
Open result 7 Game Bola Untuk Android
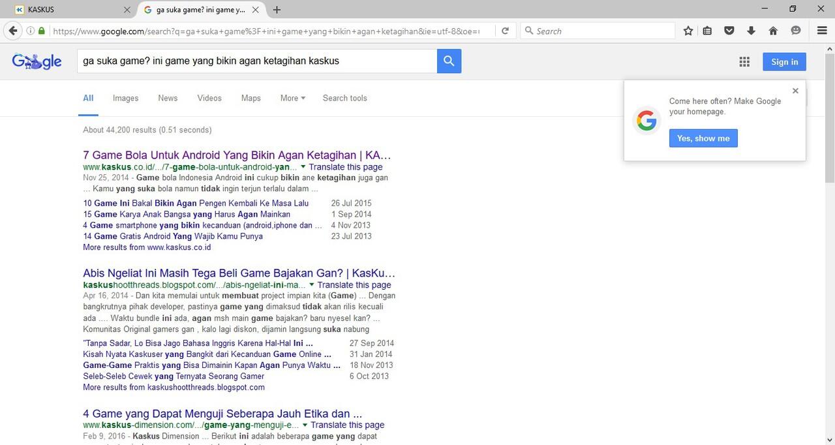pos(237,155)
